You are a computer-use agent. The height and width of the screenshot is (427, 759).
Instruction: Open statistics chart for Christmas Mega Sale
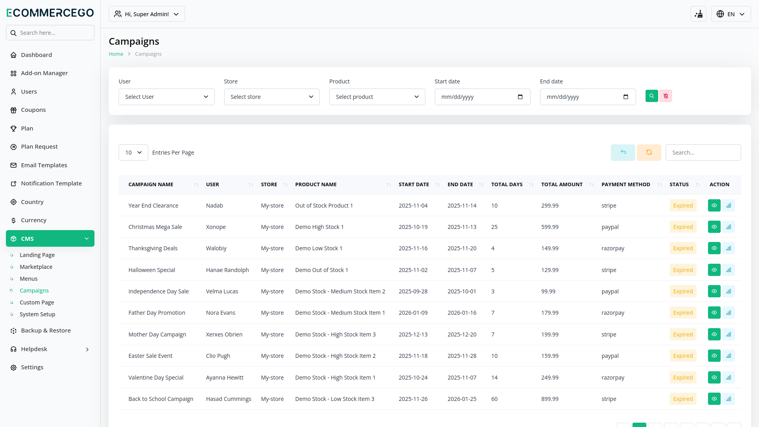[x=729, y=227]
